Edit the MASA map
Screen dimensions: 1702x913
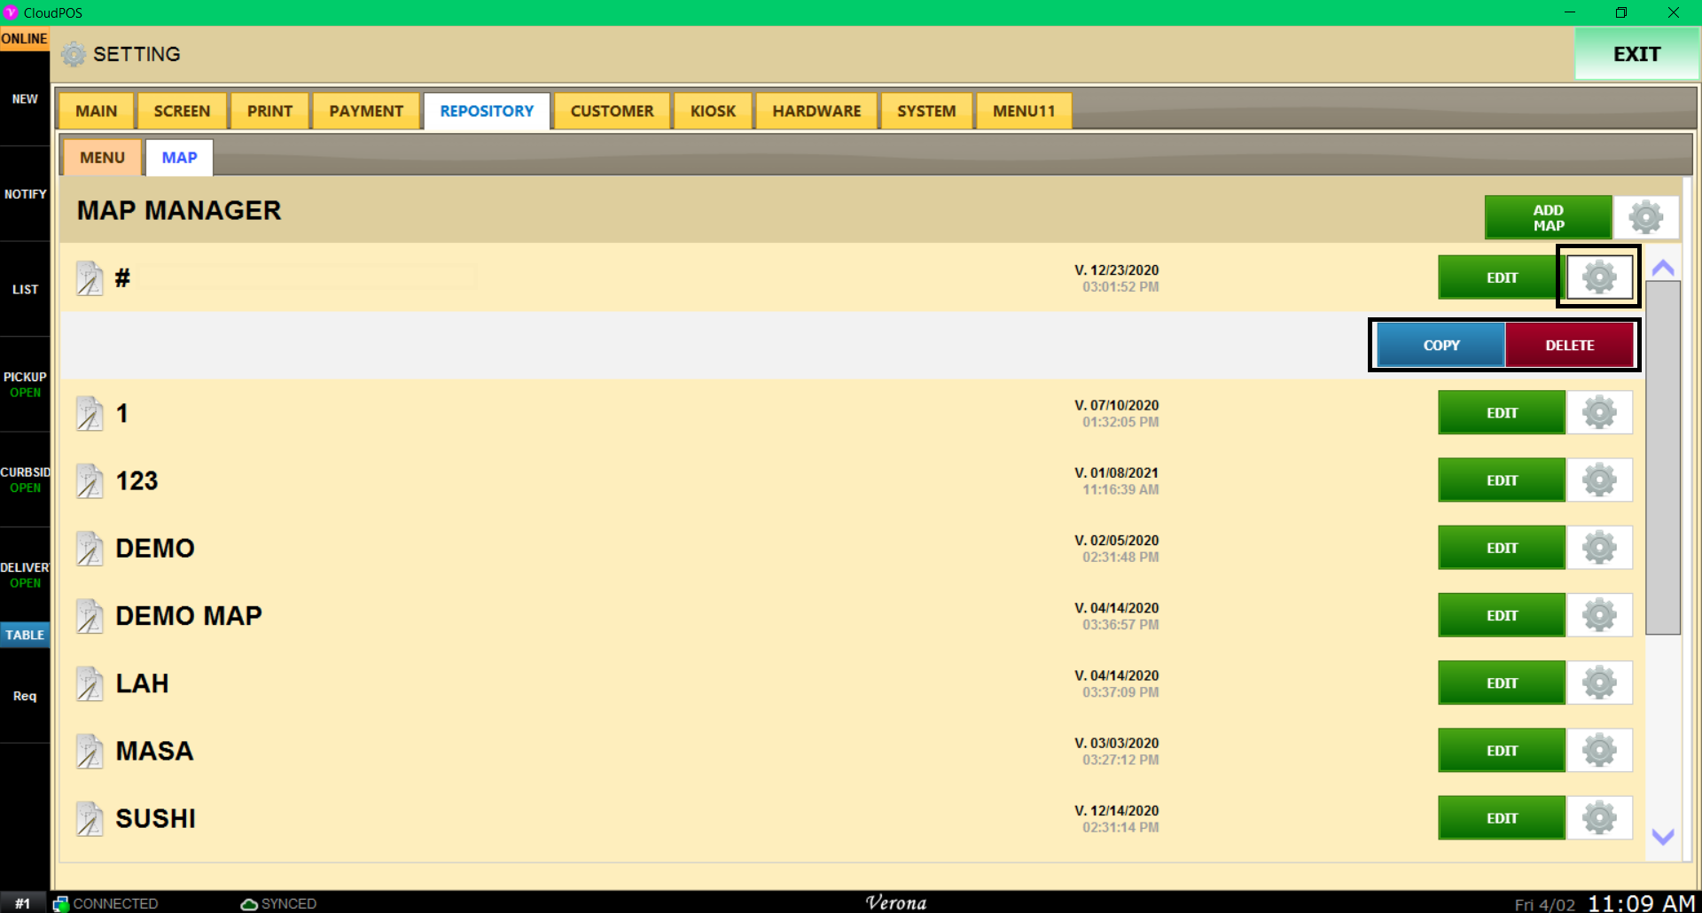pos(1502,751)
